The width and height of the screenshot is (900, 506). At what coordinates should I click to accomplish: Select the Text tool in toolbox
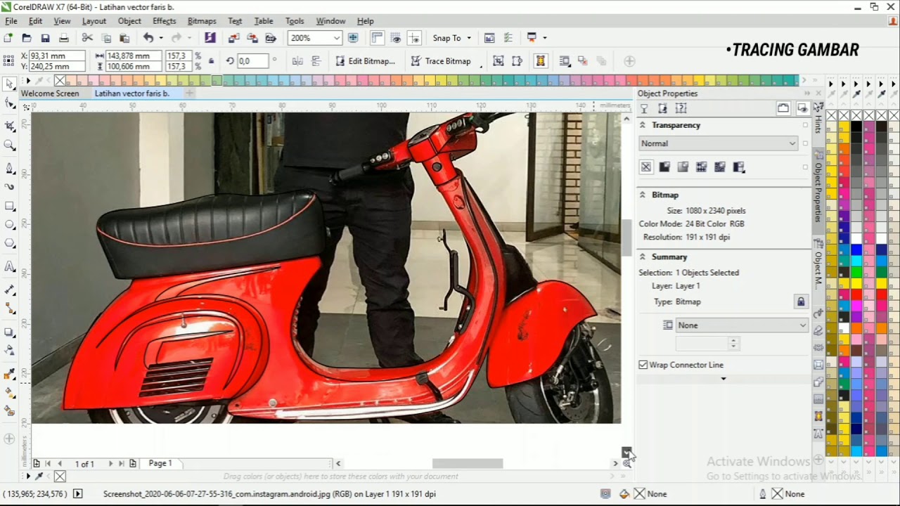tap(10, 267)
